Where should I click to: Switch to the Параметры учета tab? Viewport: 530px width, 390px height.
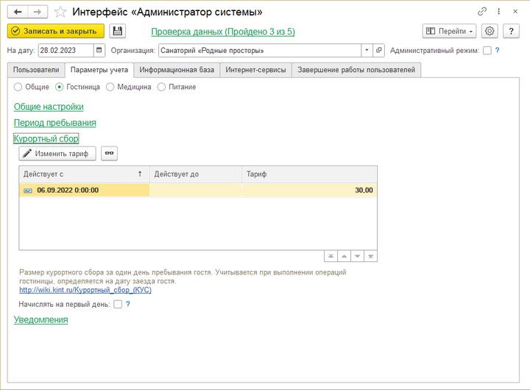tap(99, 70)
